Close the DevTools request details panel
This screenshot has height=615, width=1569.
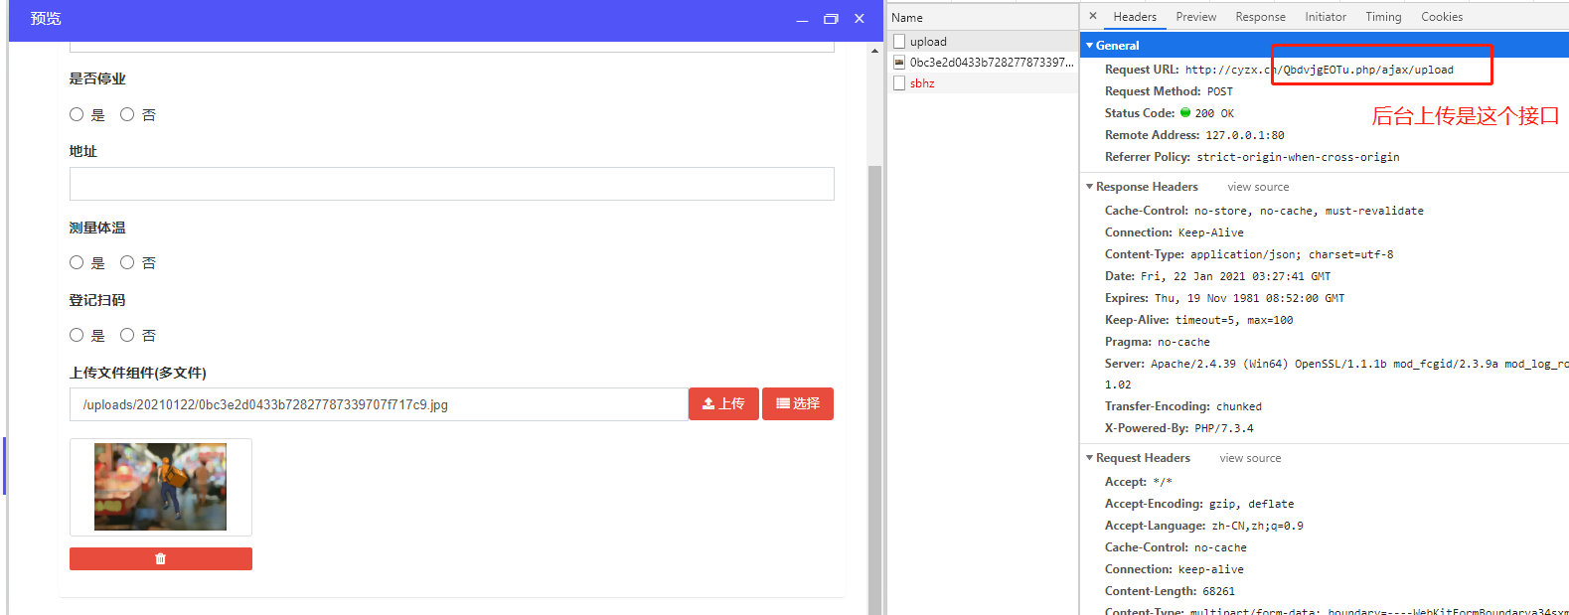coord(1093,16)
